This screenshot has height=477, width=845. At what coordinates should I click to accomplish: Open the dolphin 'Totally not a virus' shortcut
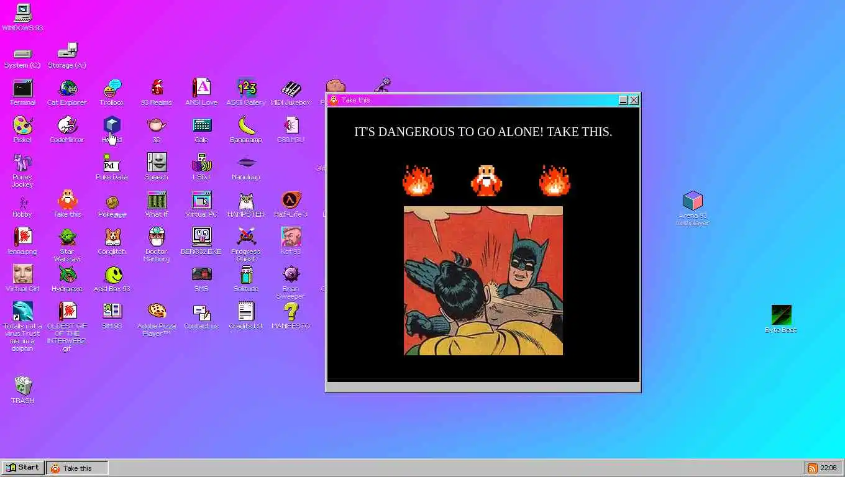(22, 327)
